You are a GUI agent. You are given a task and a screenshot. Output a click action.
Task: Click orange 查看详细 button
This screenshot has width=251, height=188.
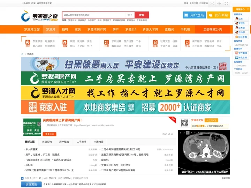[50, 134]
